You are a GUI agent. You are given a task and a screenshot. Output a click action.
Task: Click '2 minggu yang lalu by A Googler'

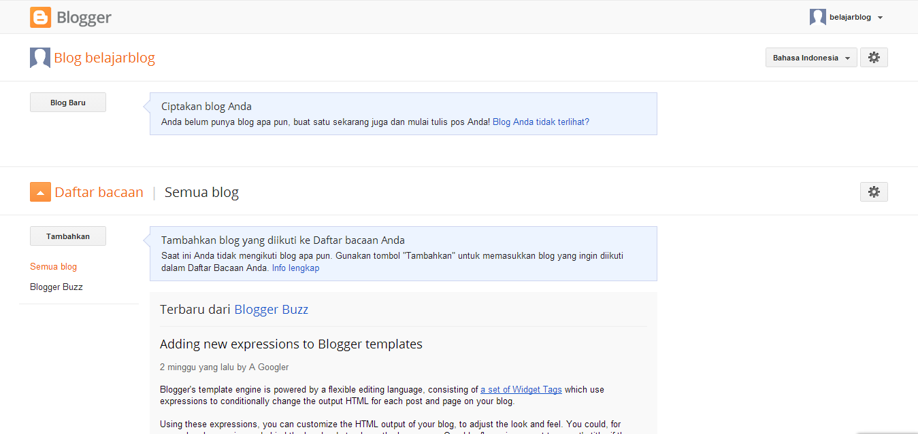[x=225, y=367]
